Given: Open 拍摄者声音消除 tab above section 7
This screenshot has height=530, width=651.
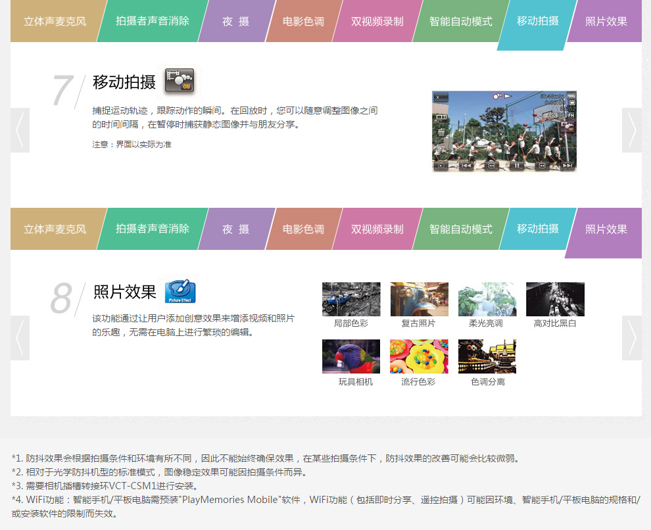Looking at the screenshot, I should tap(152, 21).
